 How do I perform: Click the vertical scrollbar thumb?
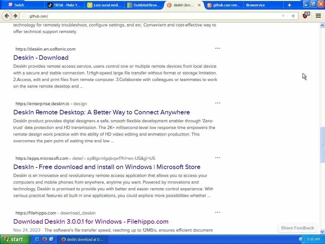coord(322,145)
